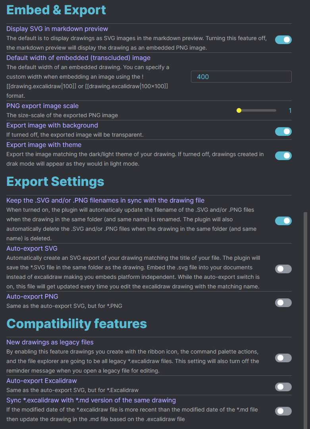Click the Export Settings section heading
This screenshot has width=310, height=429.
pyautogui.click(x=55, y=182)
